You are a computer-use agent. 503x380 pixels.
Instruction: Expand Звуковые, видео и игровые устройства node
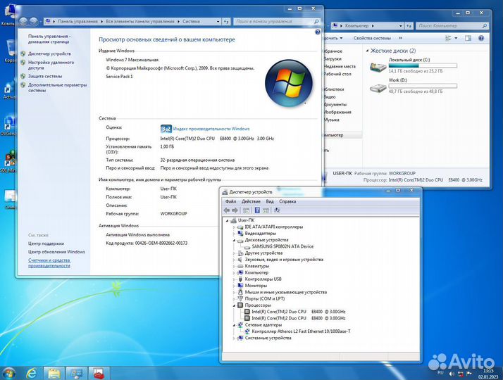234,260
